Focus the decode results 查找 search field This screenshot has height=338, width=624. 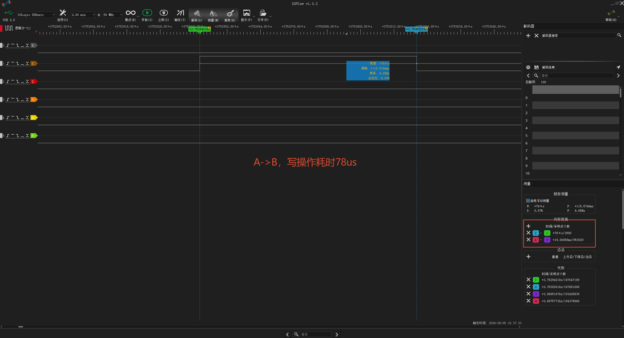tap(578, 76)
